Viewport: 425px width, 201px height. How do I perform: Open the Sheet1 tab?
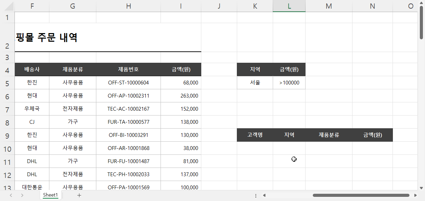coord(50,195)
